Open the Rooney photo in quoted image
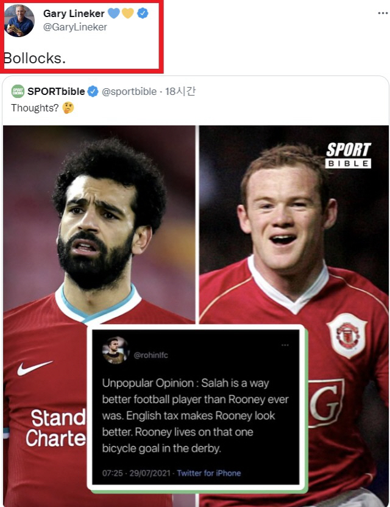 click(294, 226)
